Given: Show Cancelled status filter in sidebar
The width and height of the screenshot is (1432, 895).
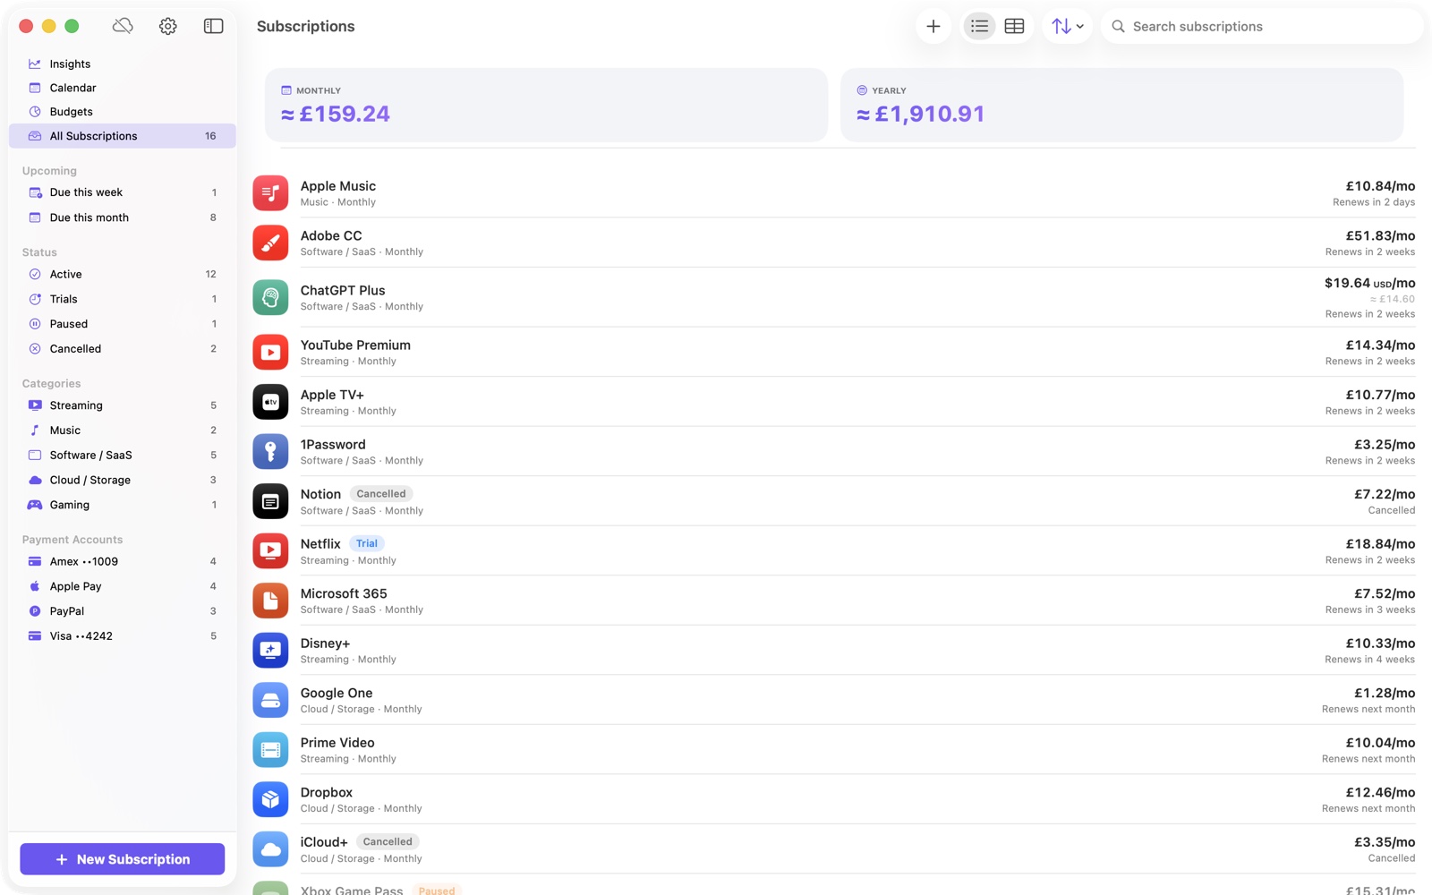Looking at the screenshot, I should (x=123, y=349).
